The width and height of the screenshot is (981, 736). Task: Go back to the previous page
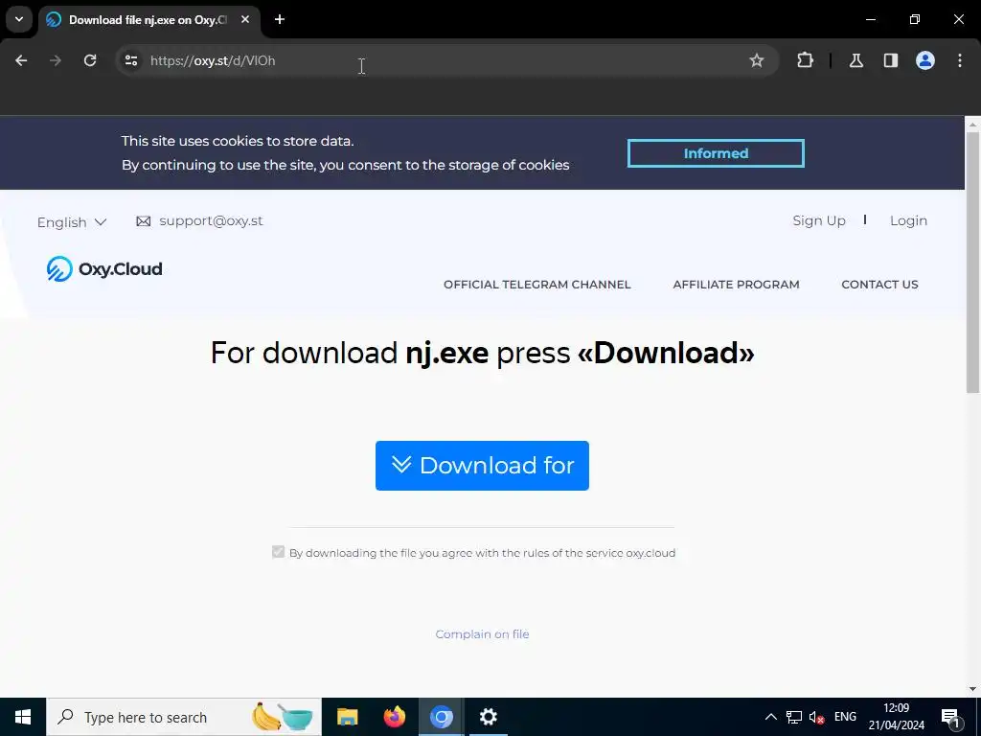pos(21,60)
